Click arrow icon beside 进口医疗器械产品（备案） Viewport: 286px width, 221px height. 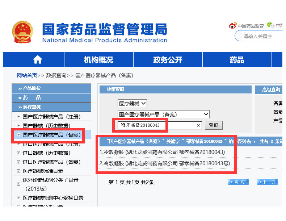click(x=18, y=162)
